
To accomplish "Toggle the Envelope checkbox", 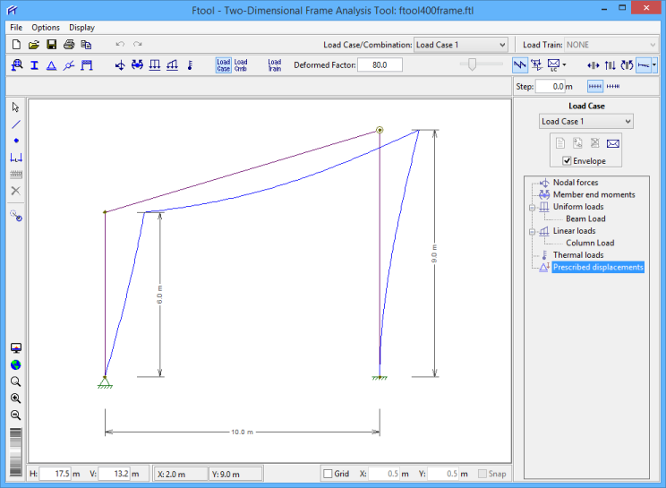I will click(x=568, y=161).
